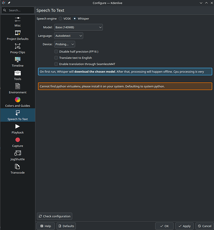Focus the settings Search field
This screenshot has width=214, height=230.
click(18, 10)
